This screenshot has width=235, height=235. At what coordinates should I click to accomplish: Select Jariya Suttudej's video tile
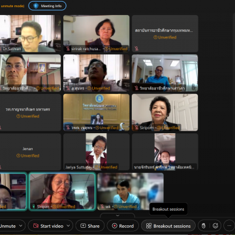pyautogui.click(x=96, y=152)
